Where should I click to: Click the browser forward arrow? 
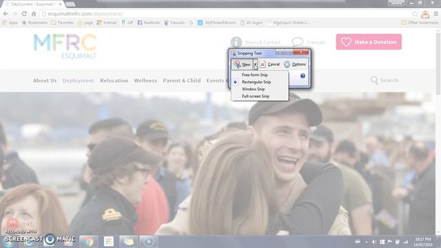[15, 14]
